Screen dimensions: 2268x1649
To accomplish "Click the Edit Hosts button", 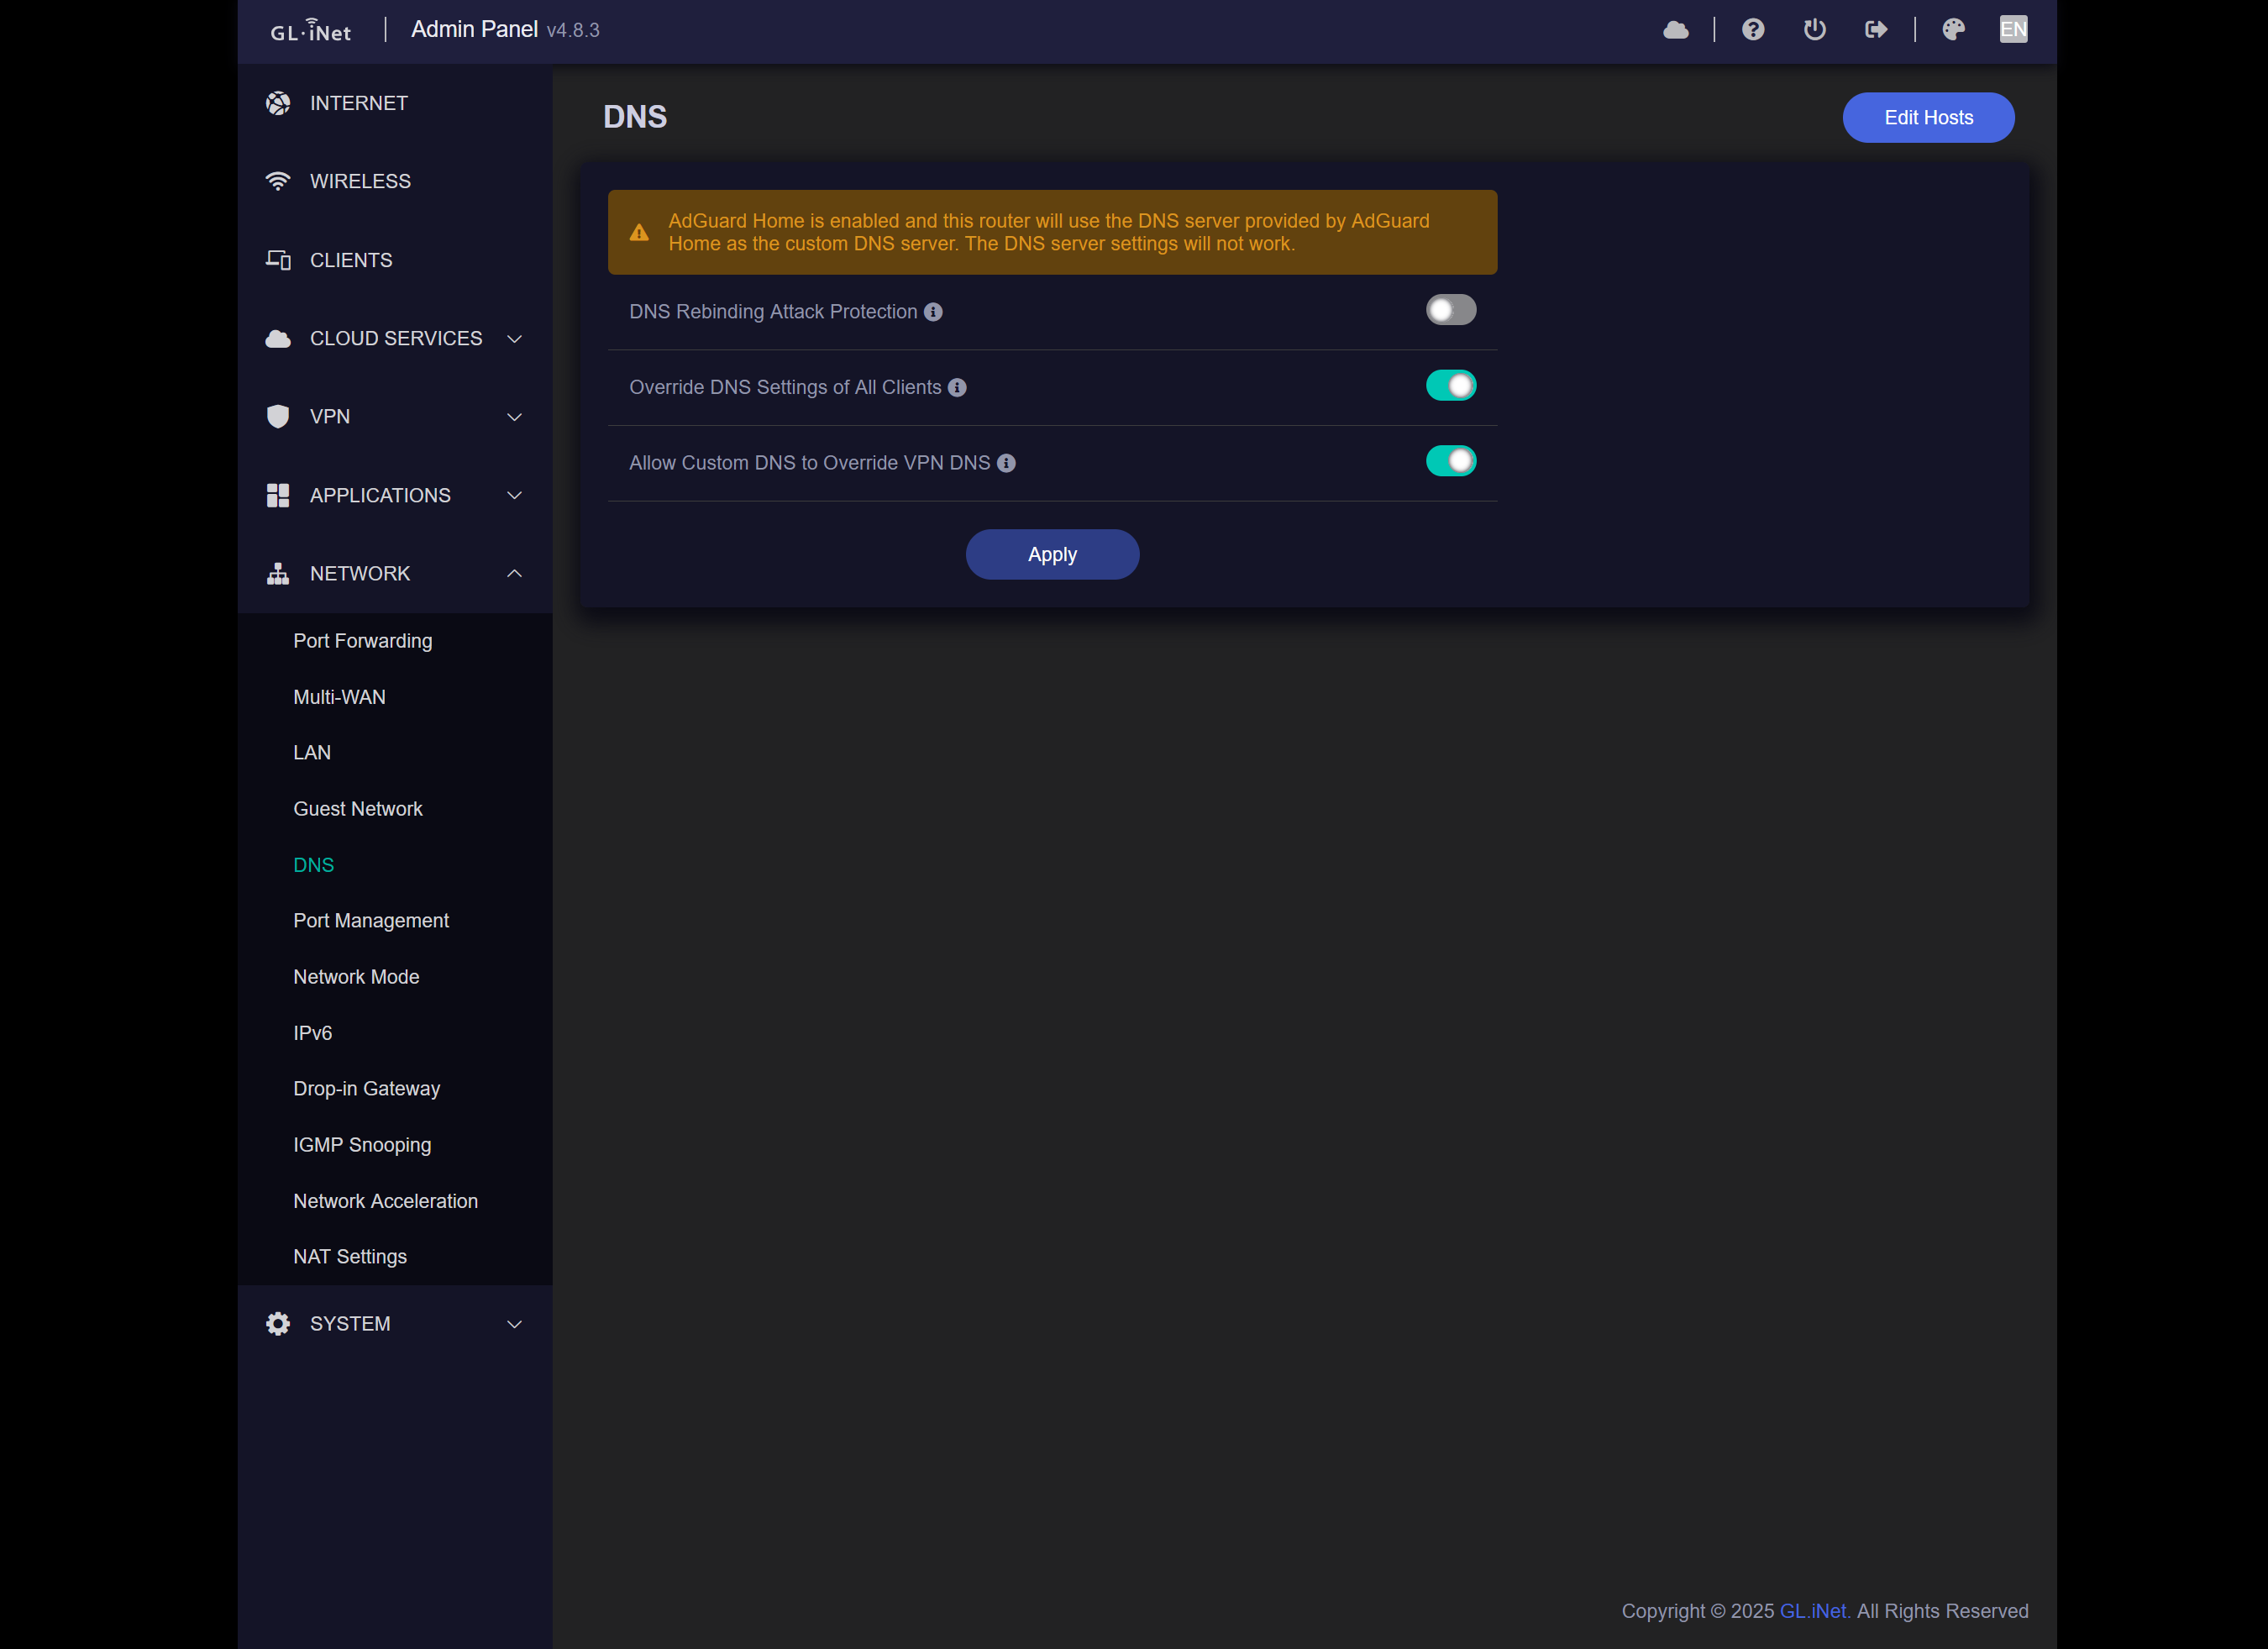I will pyautogui.click(x=1927, y=118).
